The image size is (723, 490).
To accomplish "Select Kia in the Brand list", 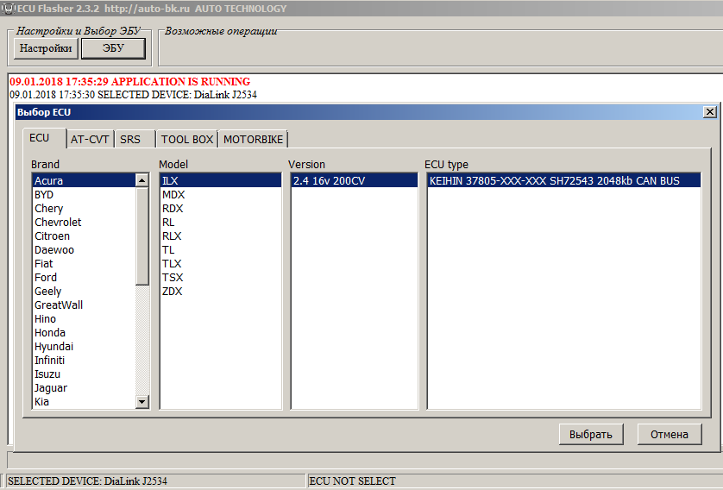I will 84,402.
